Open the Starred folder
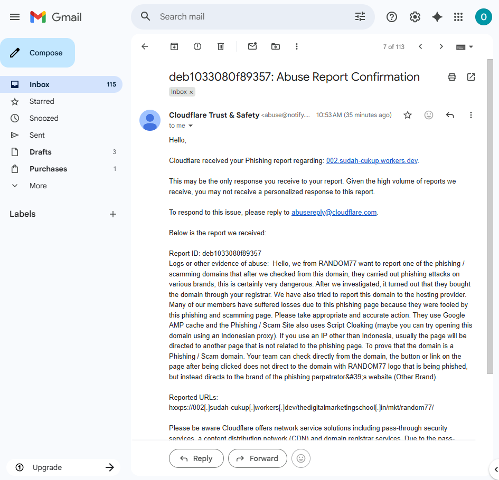499x480 pixels. point(61,101)
